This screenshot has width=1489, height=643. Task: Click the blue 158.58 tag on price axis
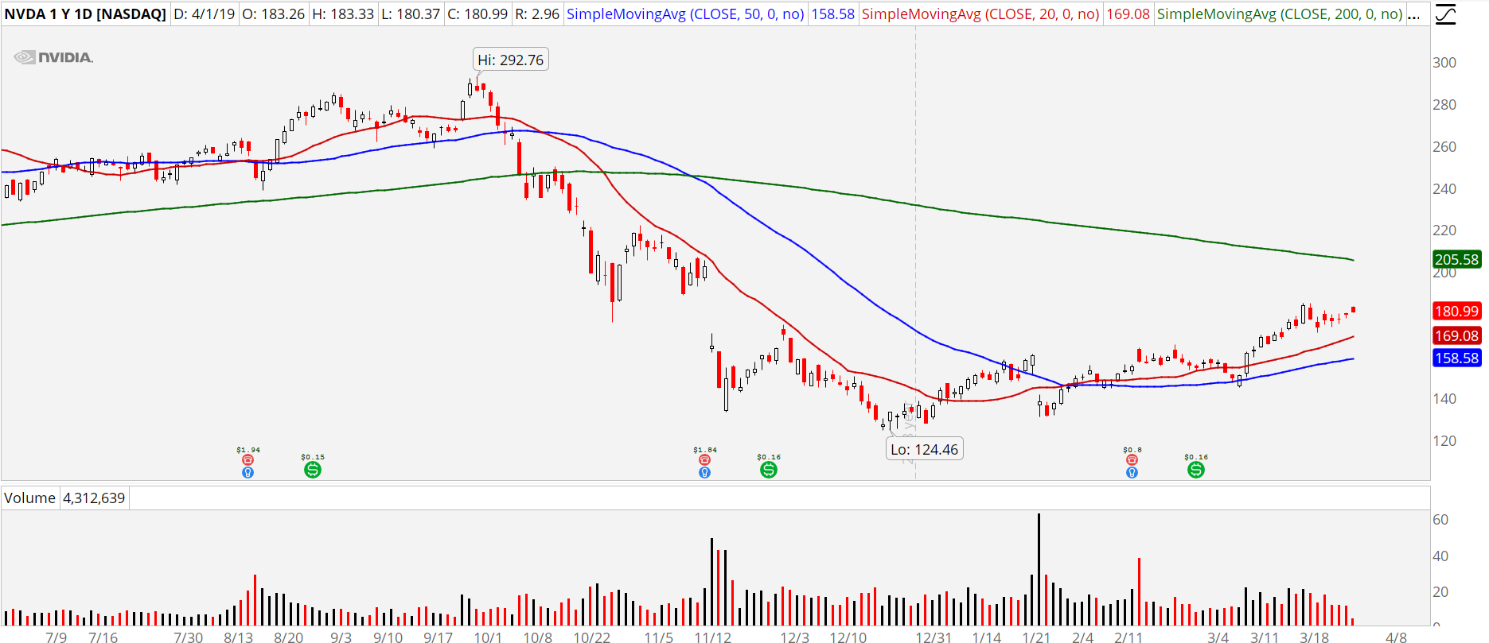point(1457,358)
